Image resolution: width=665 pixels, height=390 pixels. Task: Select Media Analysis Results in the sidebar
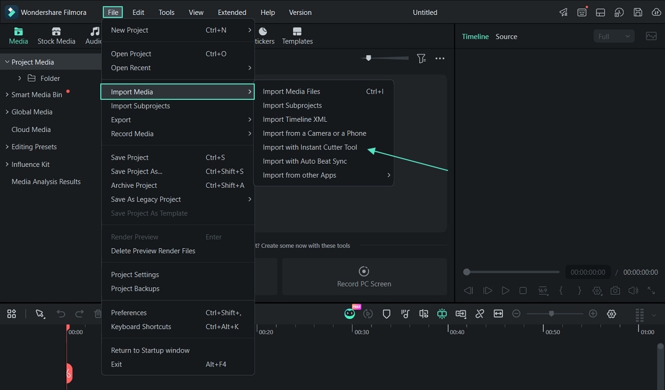(46, 182)
